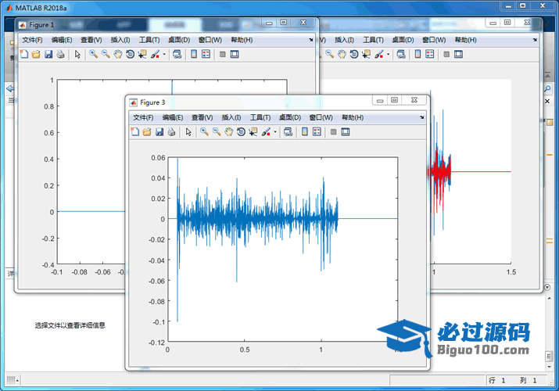The height and width of the screenshot is (391, 559).
Task: Select the Data Cursor tool in Figure 3
Action: pyautogui.click(x=253, y=132)
